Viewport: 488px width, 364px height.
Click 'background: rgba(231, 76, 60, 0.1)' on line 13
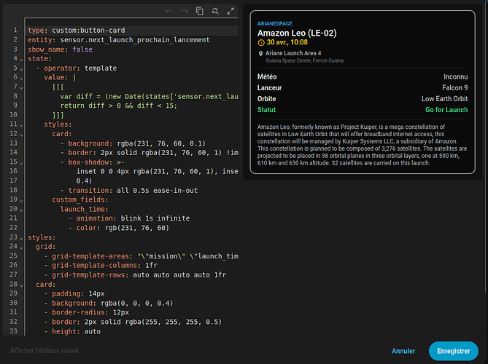coord(137,143)
